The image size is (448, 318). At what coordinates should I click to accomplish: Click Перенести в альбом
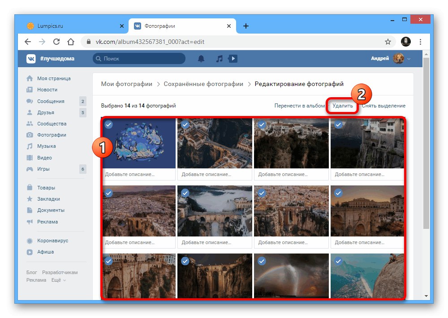tap(299, 106)
